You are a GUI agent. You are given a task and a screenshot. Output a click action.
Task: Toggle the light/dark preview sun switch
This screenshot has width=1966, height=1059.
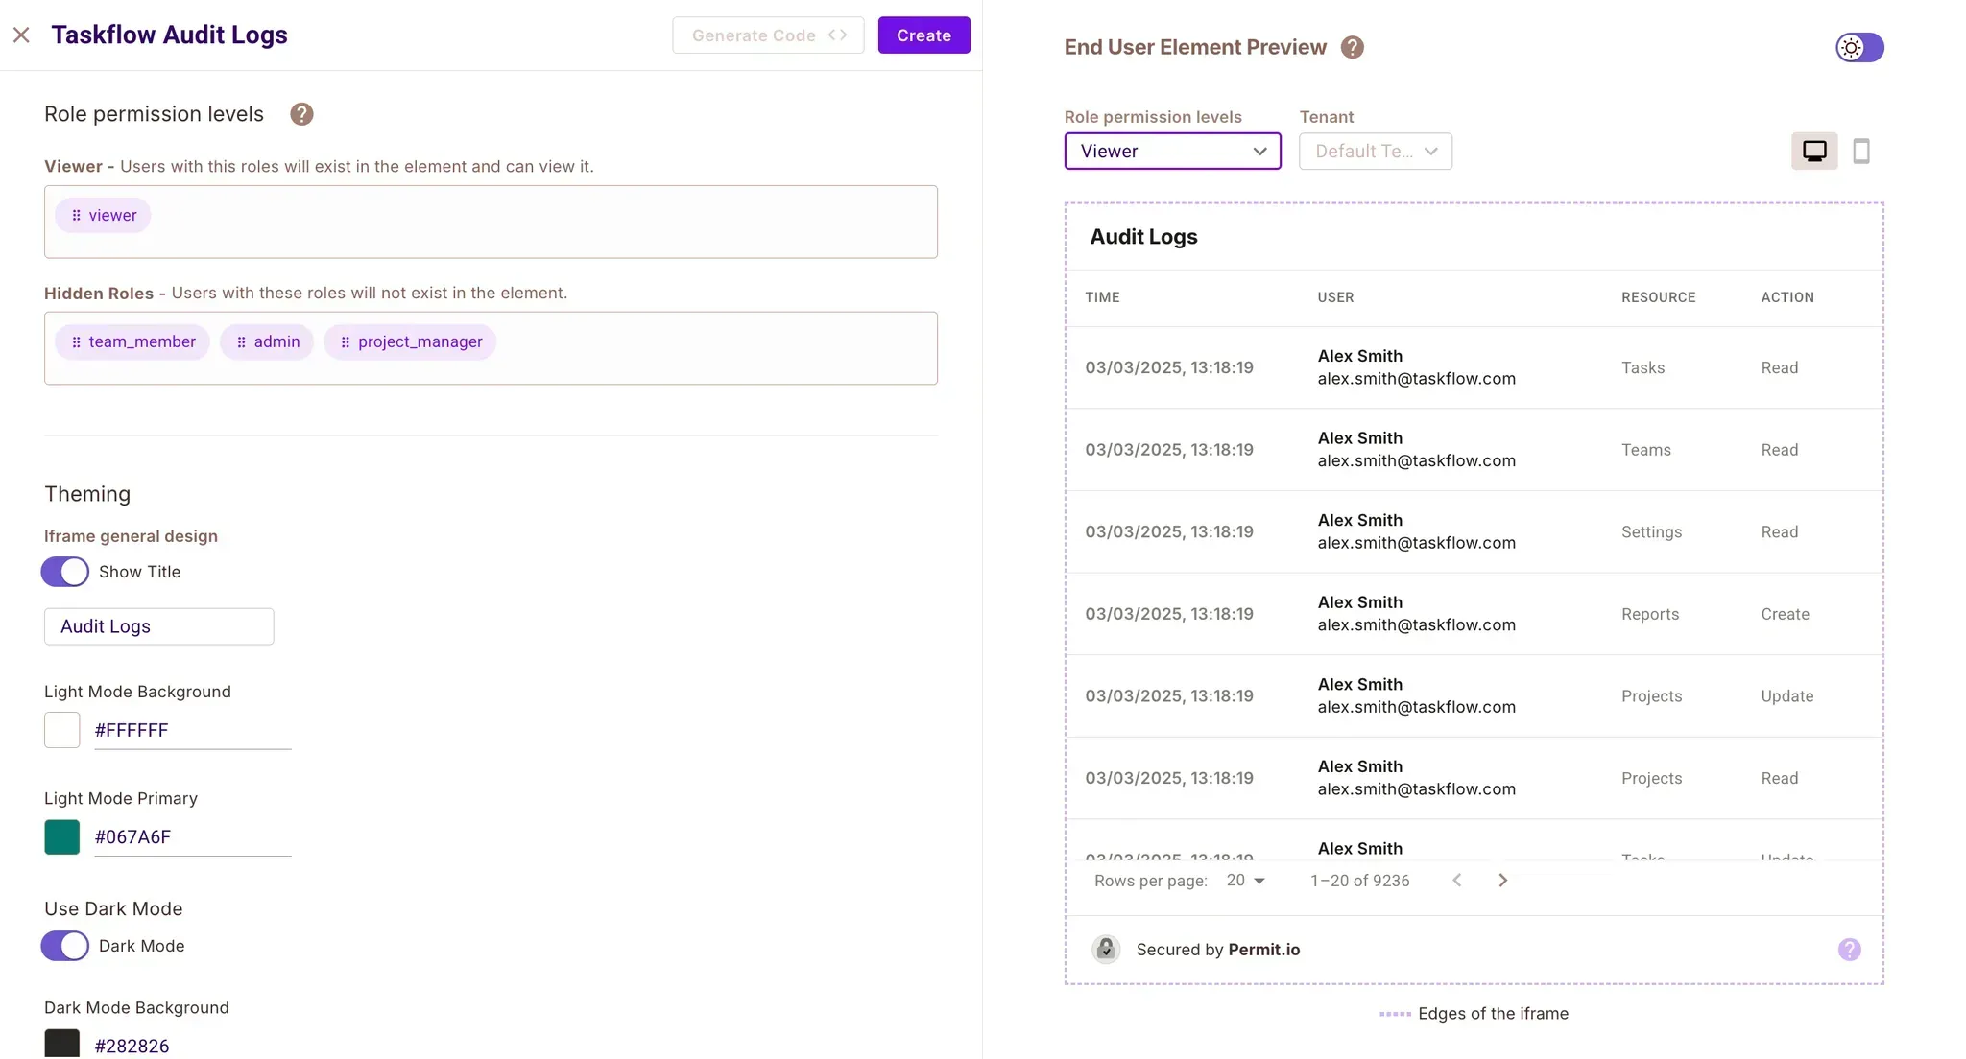pyautogui.click(x=1859, y=47)
